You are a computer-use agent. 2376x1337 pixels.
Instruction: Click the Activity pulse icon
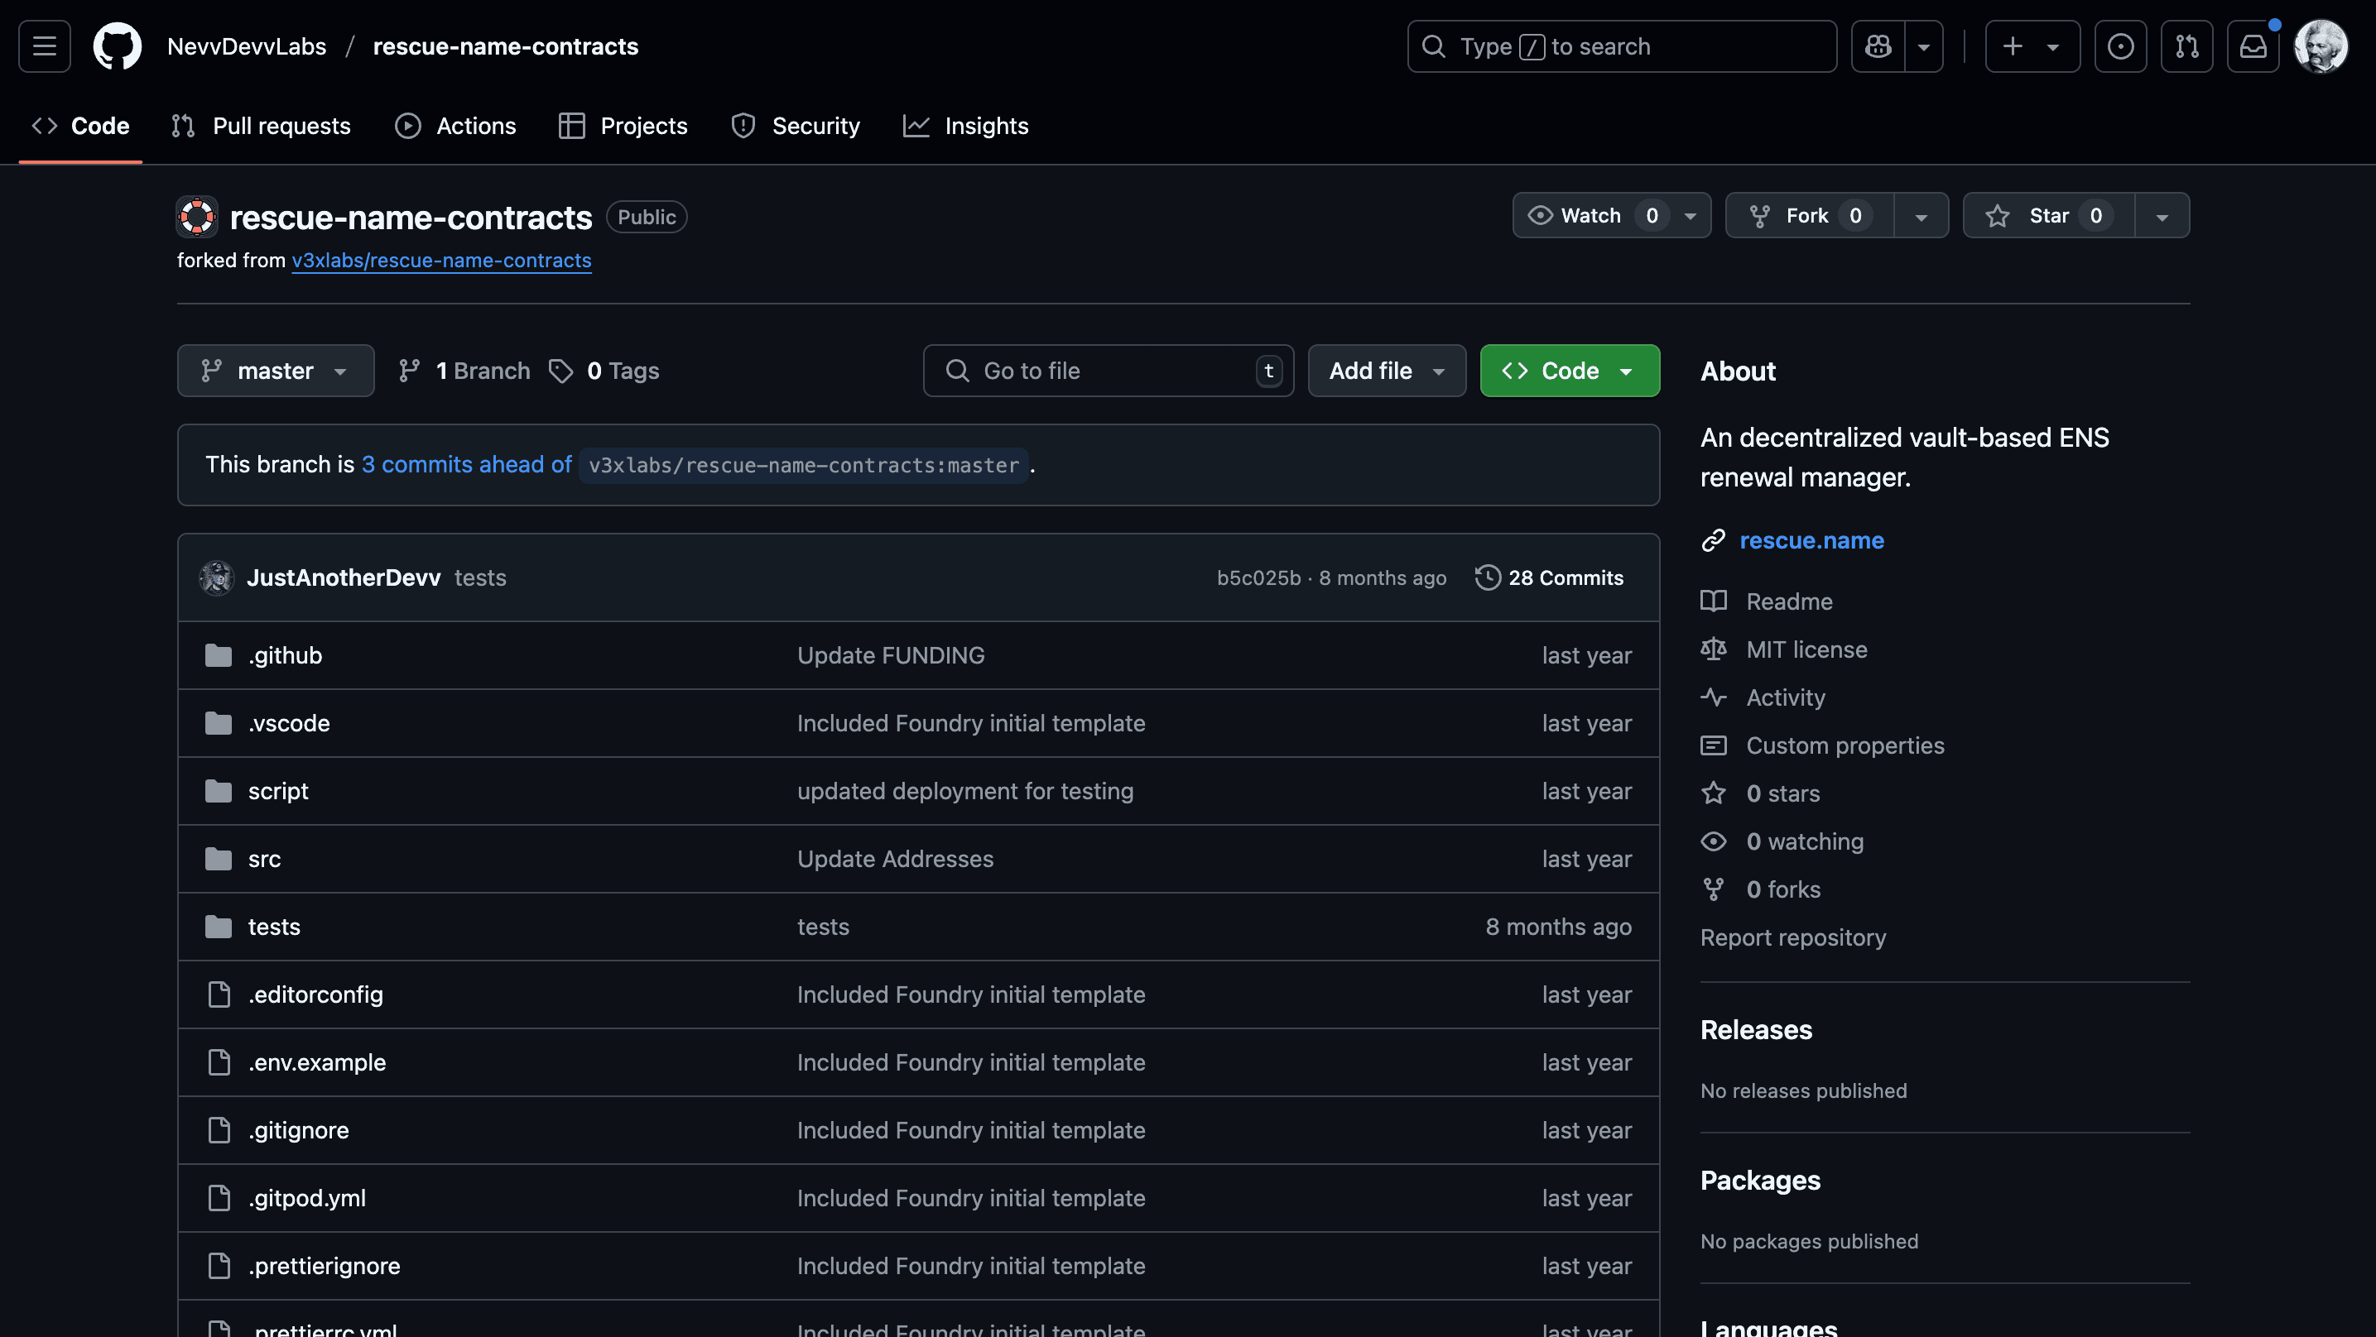pos(1713,697)
